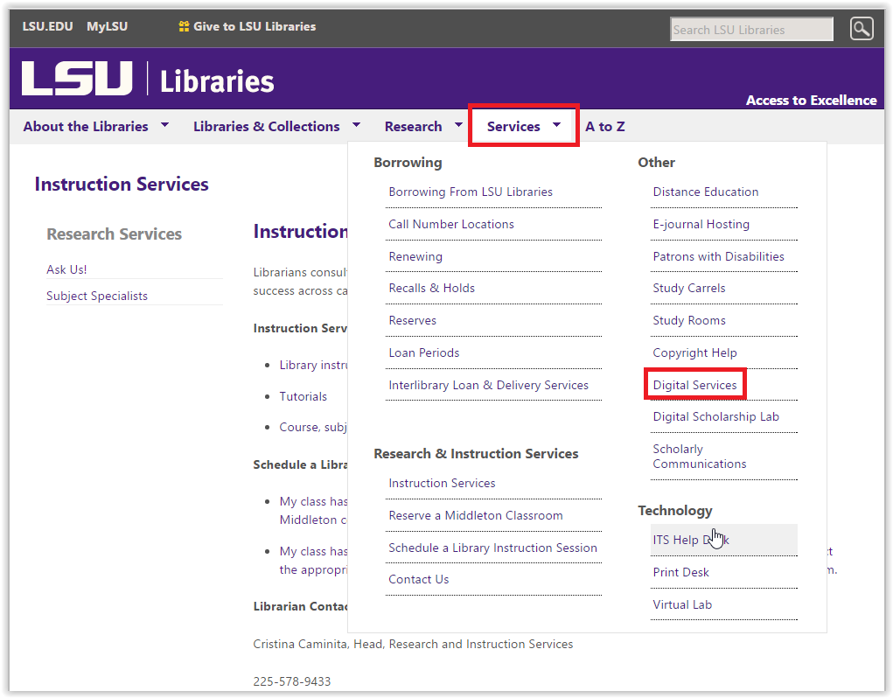Open the About the Libraries menu
The image size is (893, 698).
coord(86,126)
